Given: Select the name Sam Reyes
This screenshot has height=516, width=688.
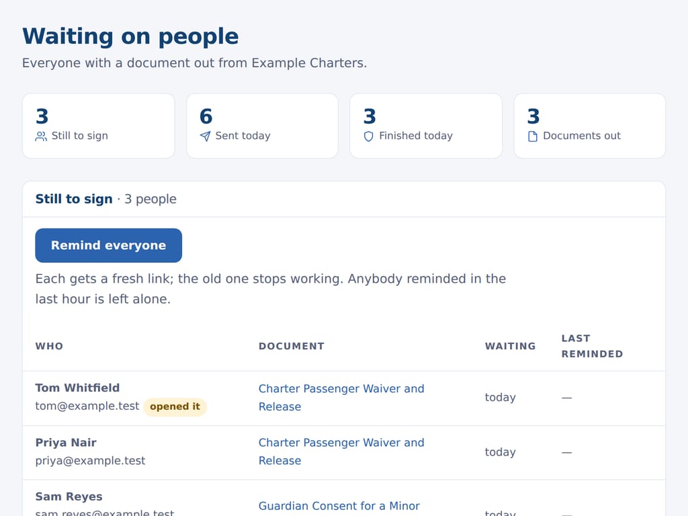Looking at the screenshot, I should [69, 497].
